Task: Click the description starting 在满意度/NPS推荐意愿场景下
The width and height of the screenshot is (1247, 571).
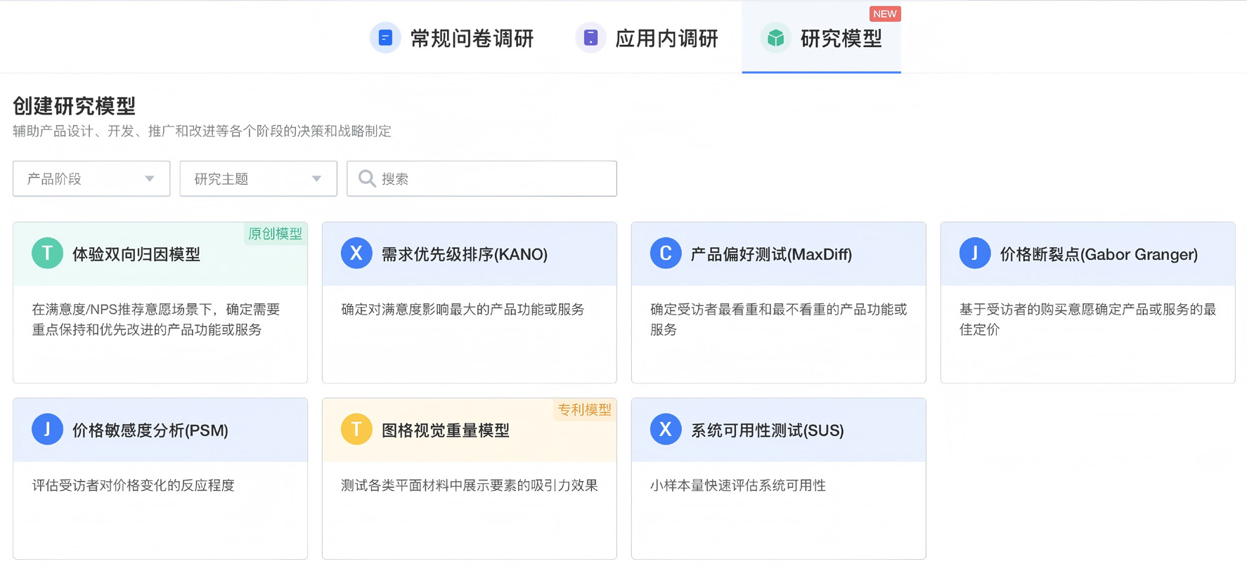Action: [156, 320]
